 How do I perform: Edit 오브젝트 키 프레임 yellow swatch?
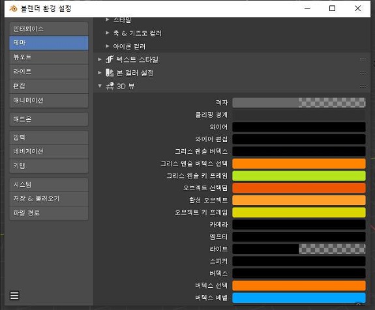299,212
